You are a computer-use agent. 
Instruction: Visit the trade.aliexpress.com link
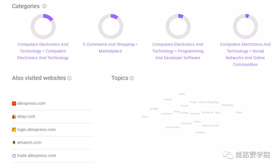[x=36, y=156]
